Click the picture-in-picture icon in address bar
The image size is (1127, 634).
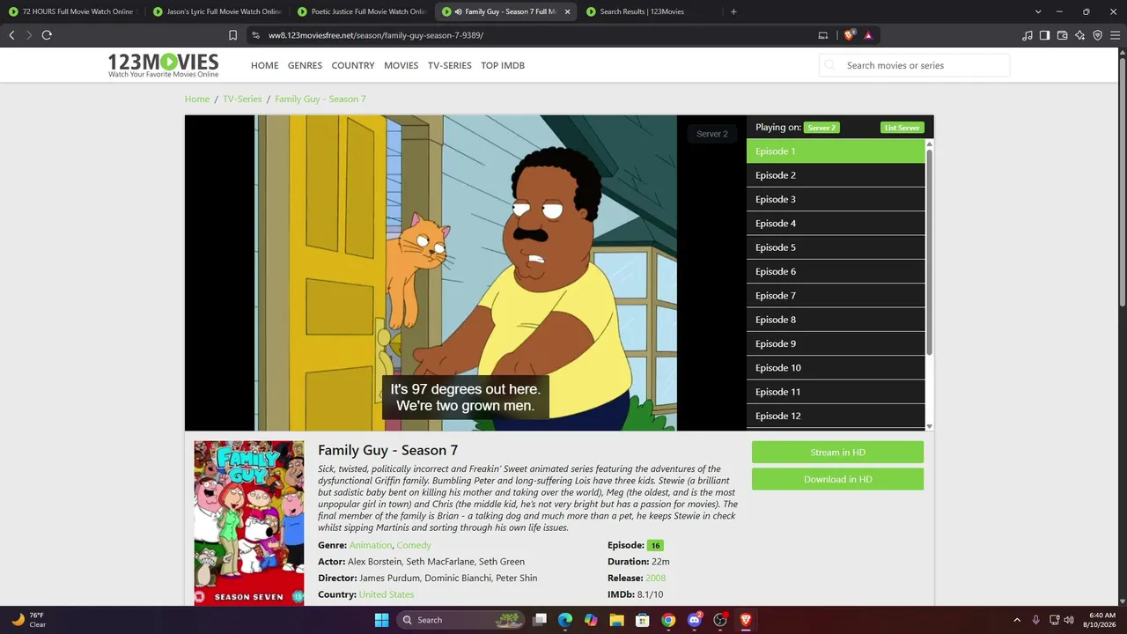(x=823, y=35)
